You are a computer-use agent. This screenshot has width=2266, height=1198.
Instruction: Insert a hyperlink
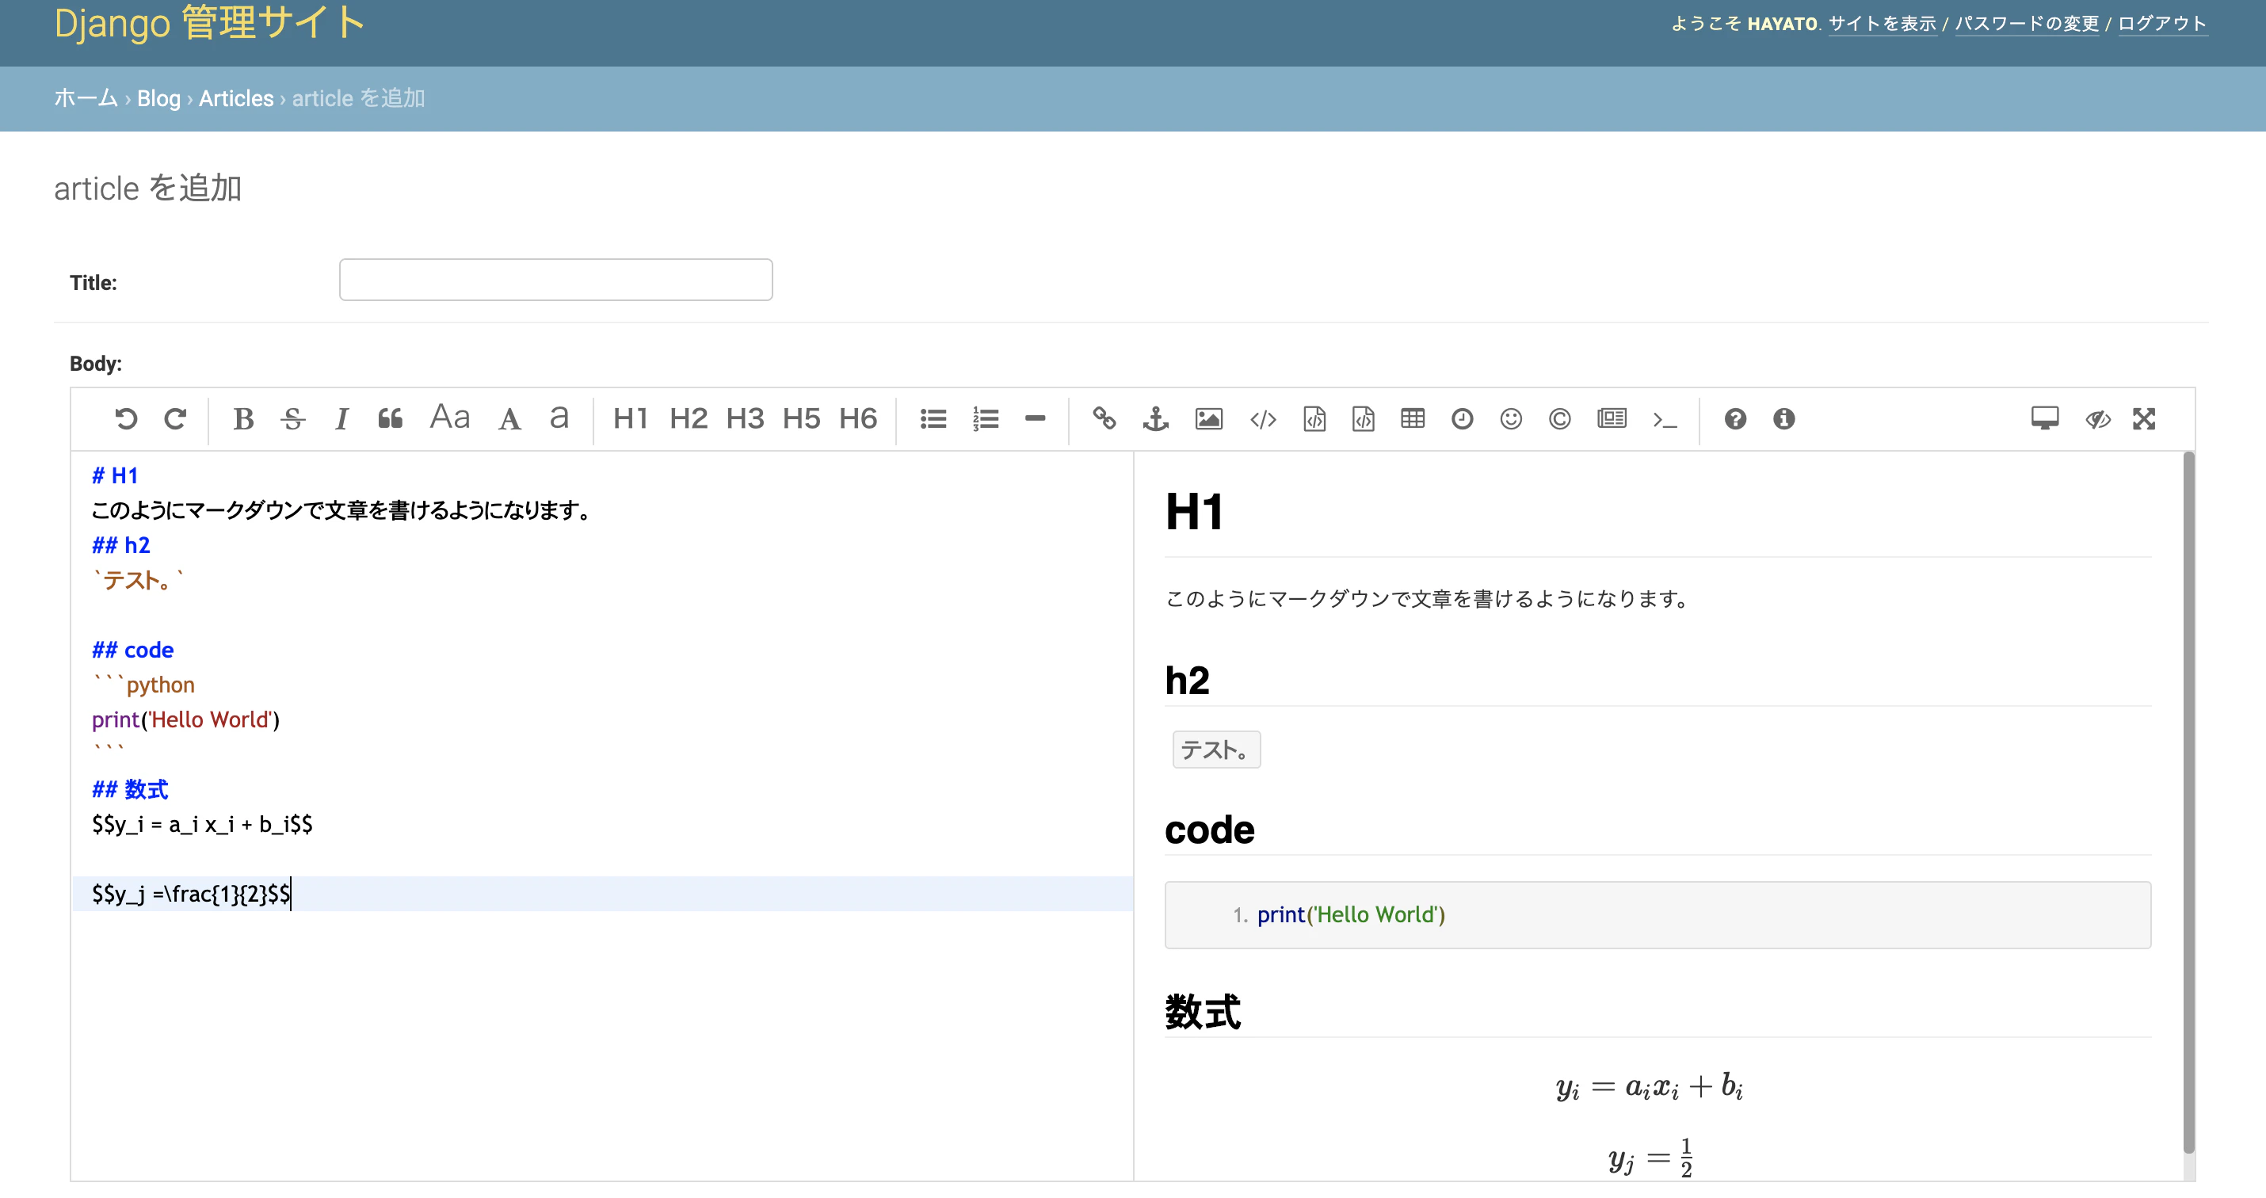coord(1104,418)
